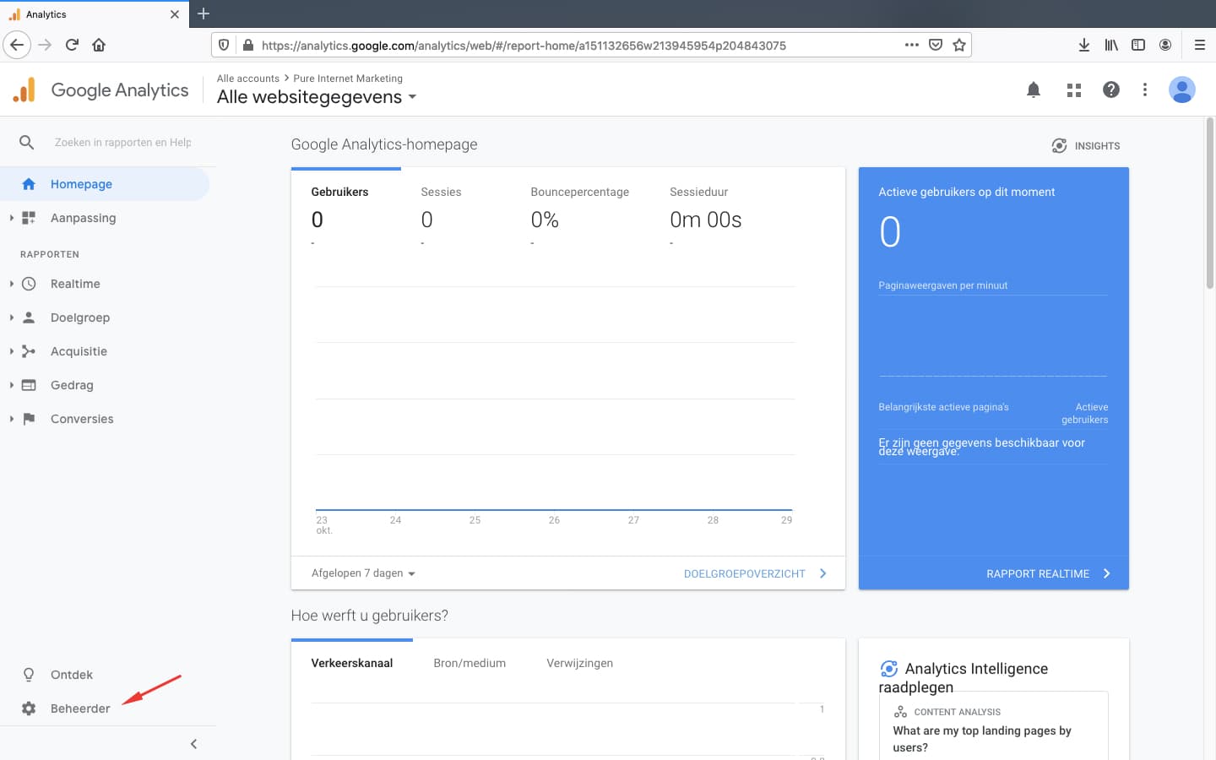Select the Sessieduur metric tab
Image resolution: width=1216 pixels, height=760 pixels.
[698, 193]
